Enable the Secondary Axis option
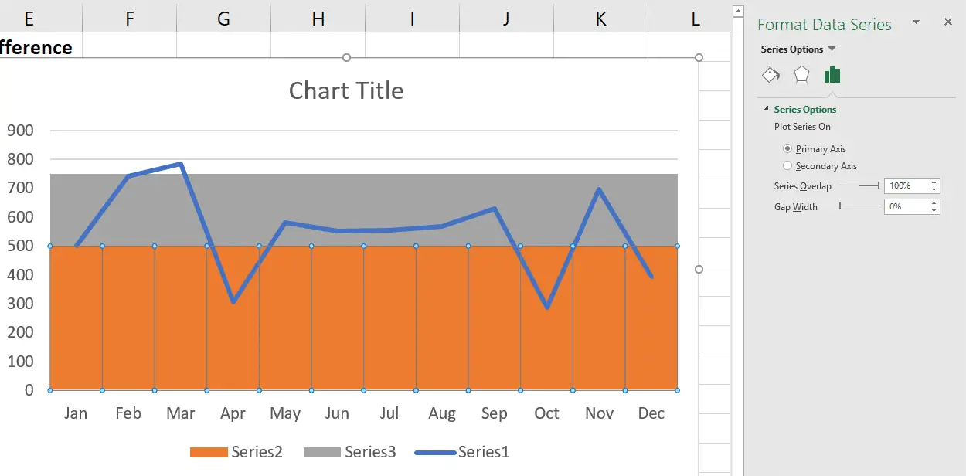966x476 pixels. (x=787, y=165)
